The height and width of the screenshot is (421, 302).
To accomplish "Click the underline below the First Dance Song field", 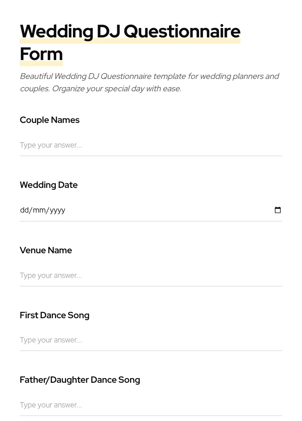I will point(151,351).
